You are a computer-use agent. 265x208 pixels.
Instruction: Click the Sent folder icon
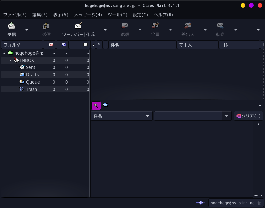click(x=22, y=67)
